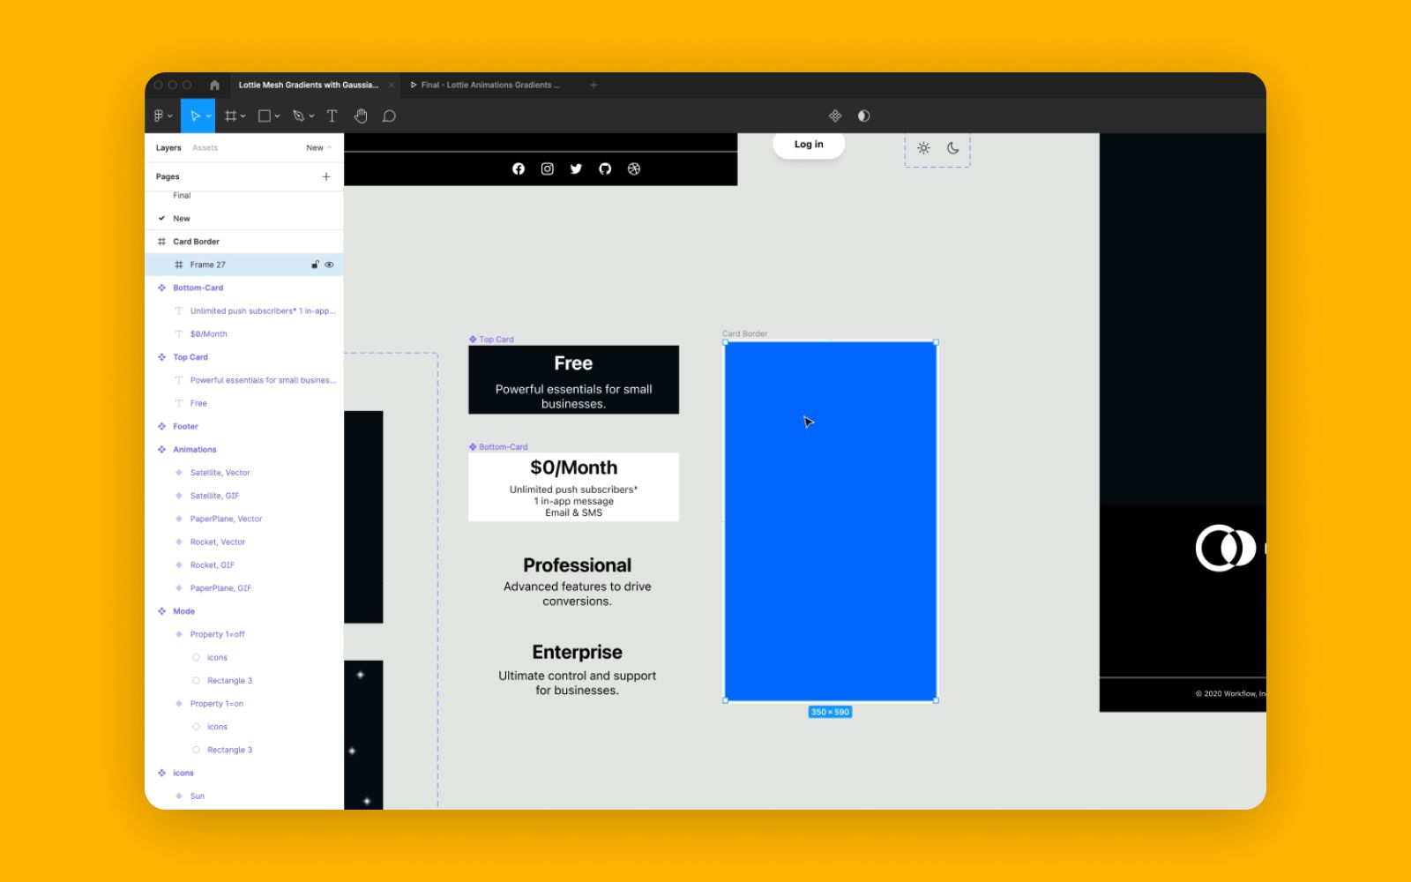This screenshot has height=882, width=1411.
Task: Select the Satellite, GIF layer
Action: [x=215, y=496]
